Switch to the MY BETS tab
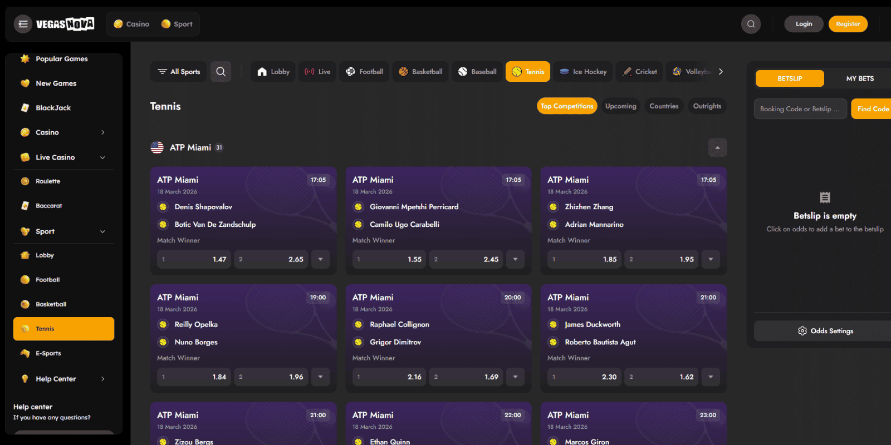891x445 pixels. (x=860, y=78)
